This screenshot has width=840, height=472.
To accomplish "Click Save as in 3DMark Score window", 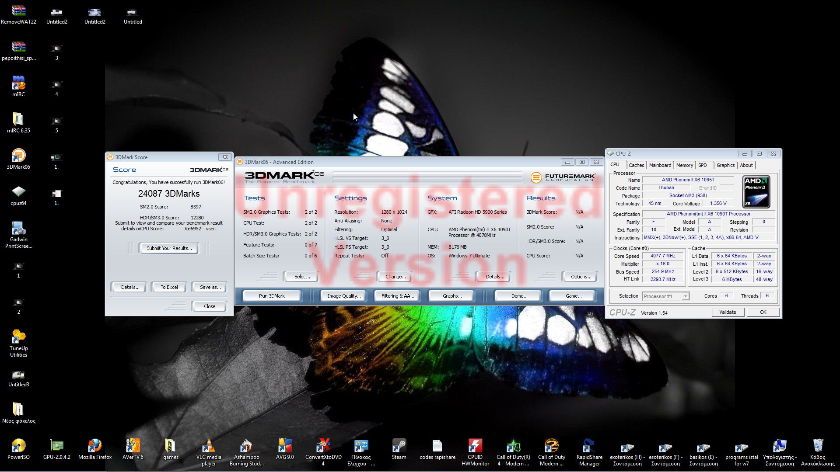I will pos(210,287).
